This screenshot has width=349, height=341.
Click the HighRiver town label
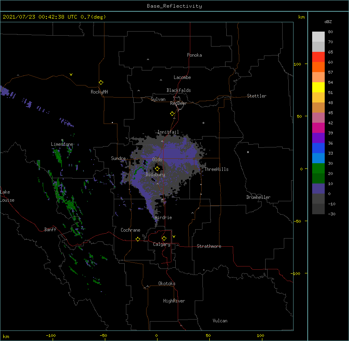[174, 301]
